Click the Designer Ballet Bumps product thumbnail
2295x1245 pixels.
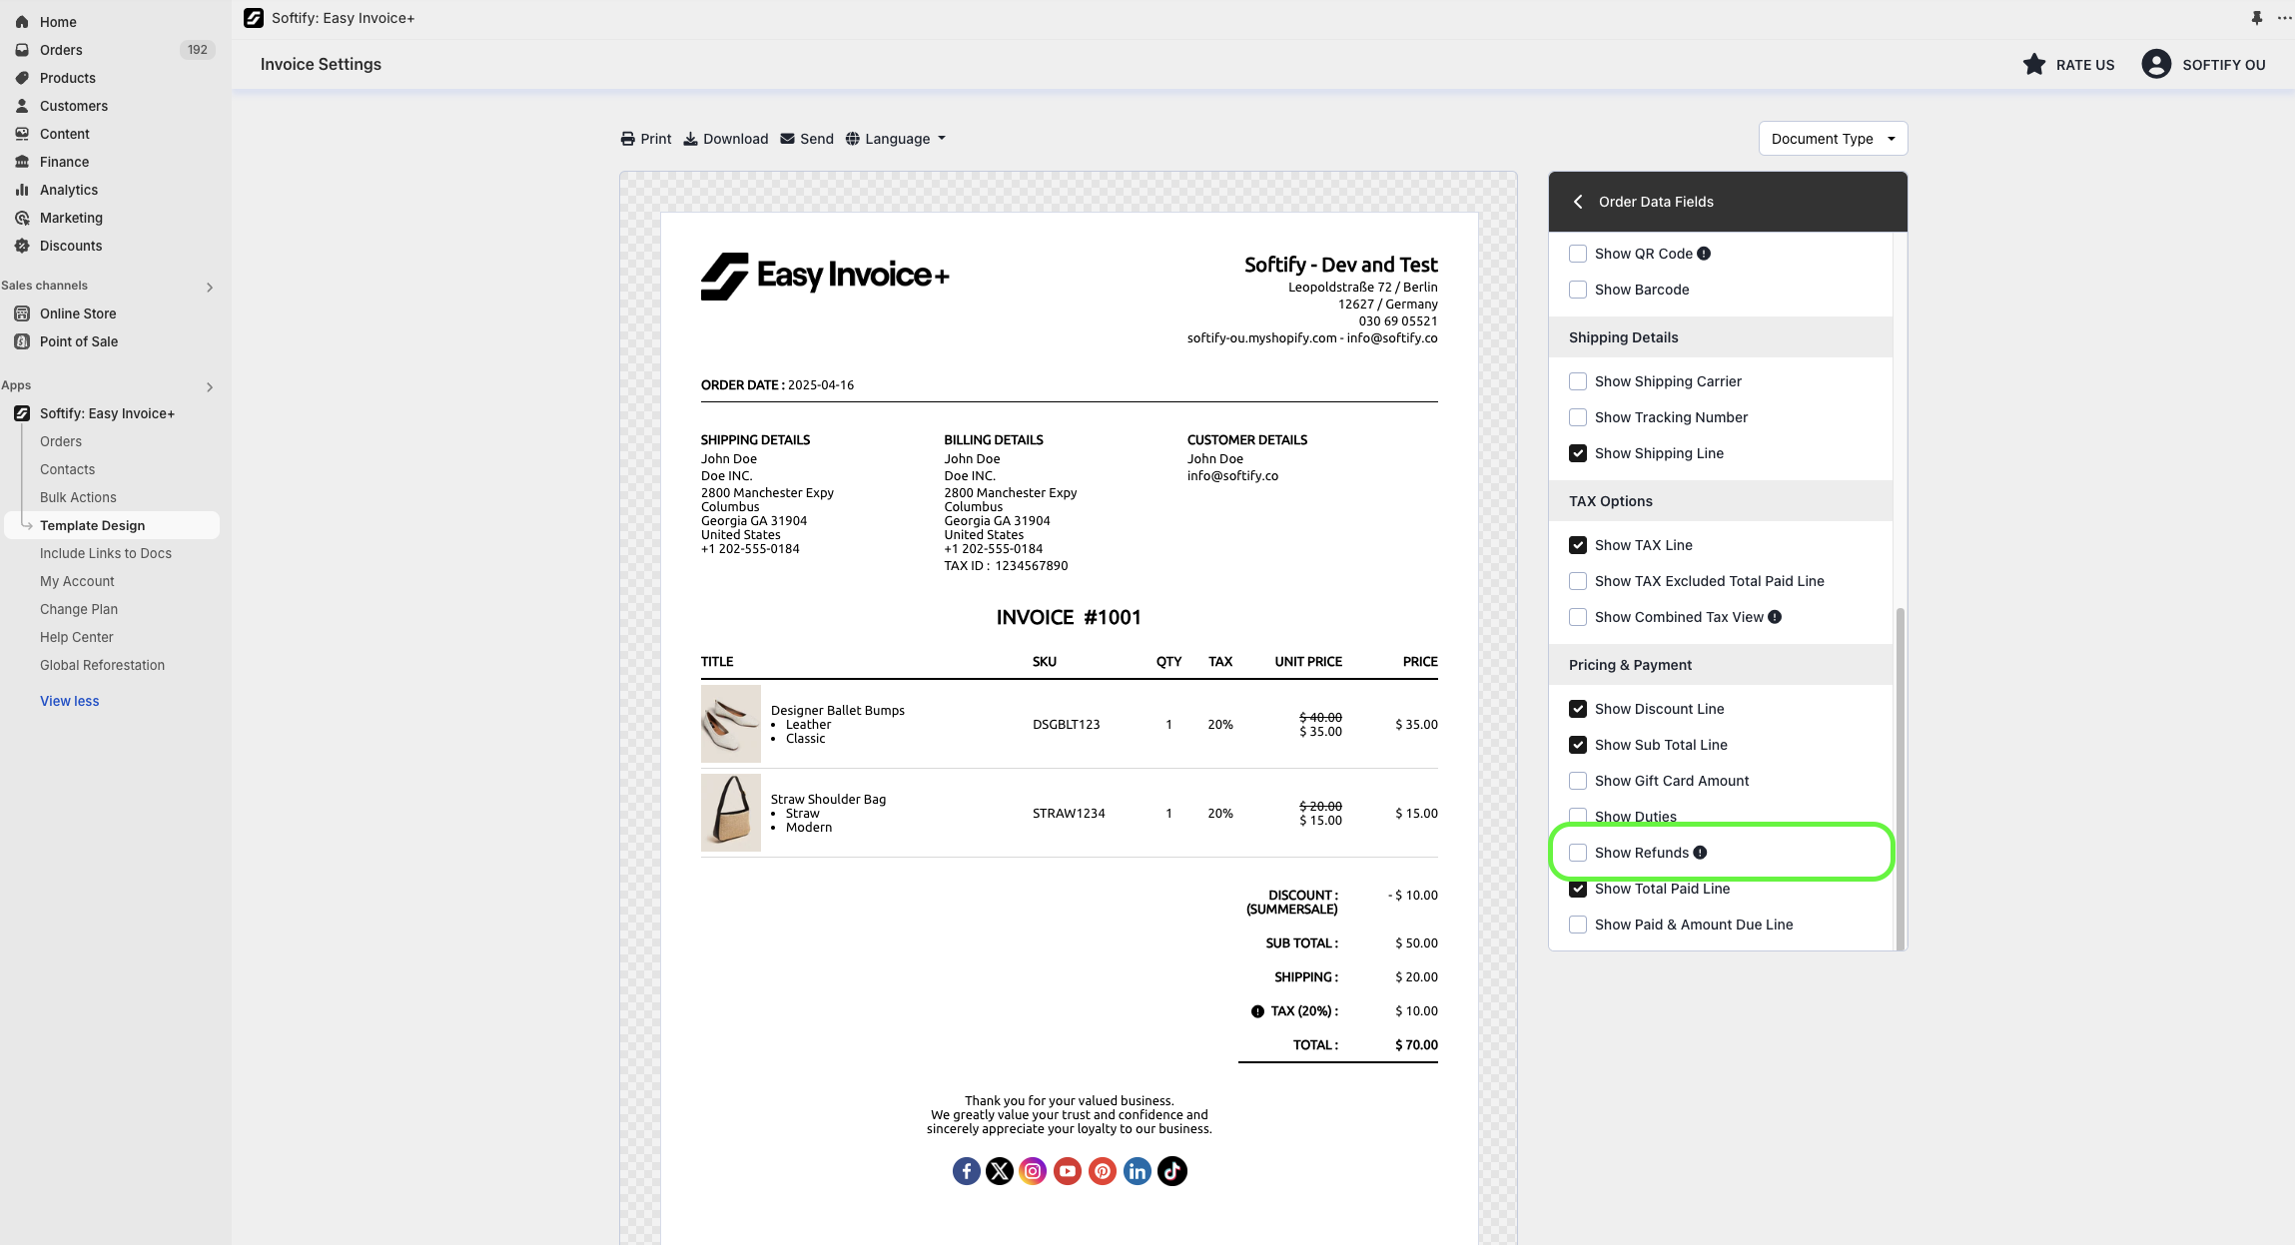pyautogui.click(x=730, y=724)
